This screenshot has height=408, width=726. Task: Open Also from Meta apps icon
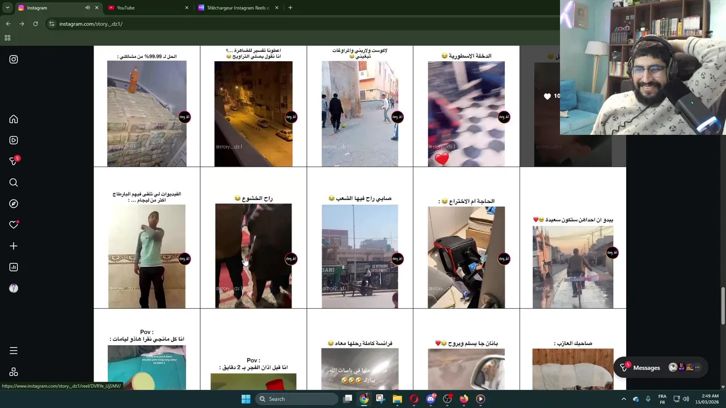[14, 372]
